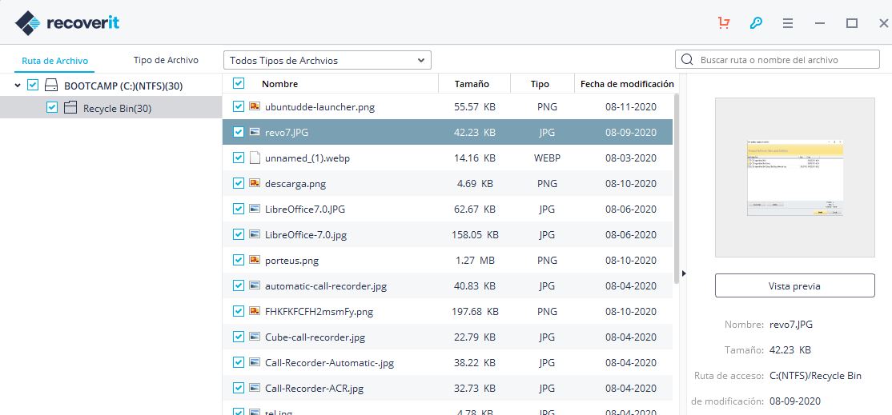Click the unnamed_(1).webp file icon
The width and height of the screenshot is (892, 415).
tap(255, 158)
